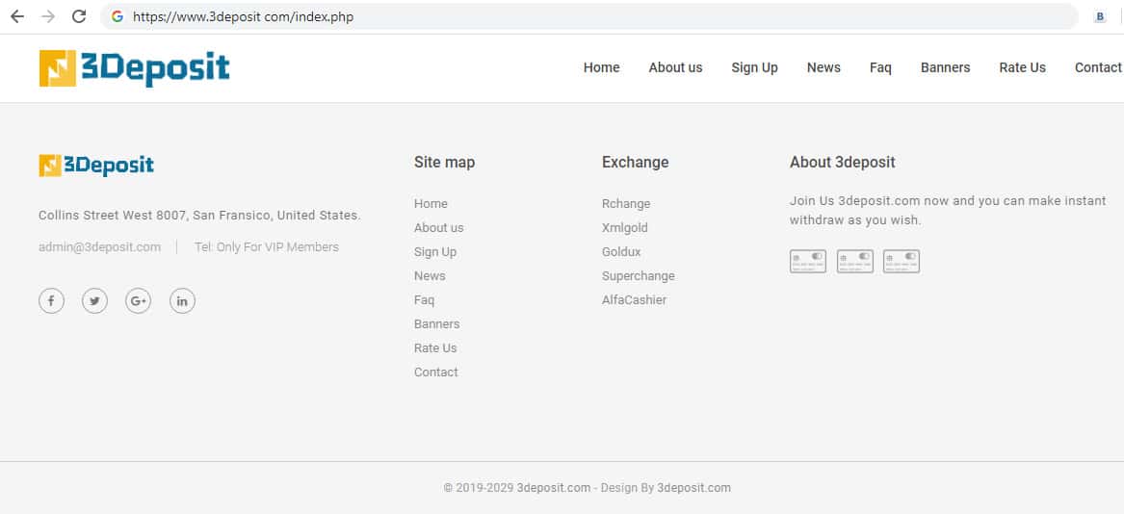Click Superchange in the Exchange list
Viewport: 1124px width, 514px height.
638,276
